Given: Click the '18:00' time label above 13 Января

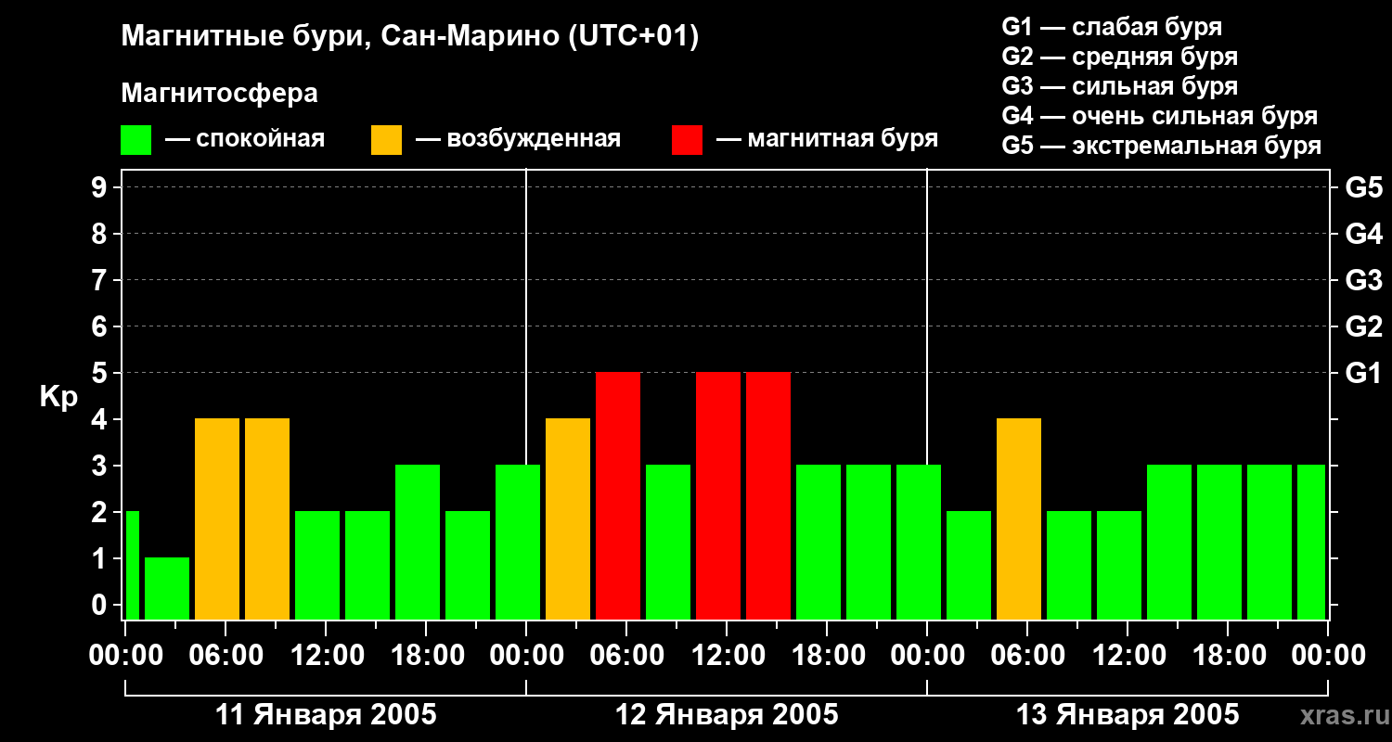Looking at the screenshot, I should 1228,656.
